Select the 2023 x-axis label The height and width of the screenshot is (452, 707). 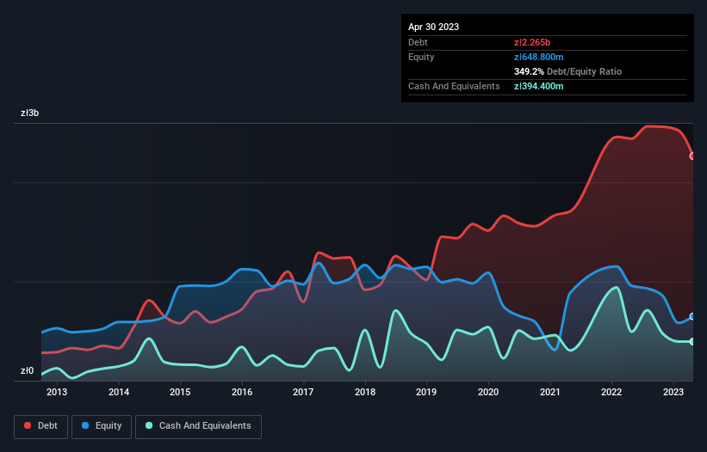(673, 392)
